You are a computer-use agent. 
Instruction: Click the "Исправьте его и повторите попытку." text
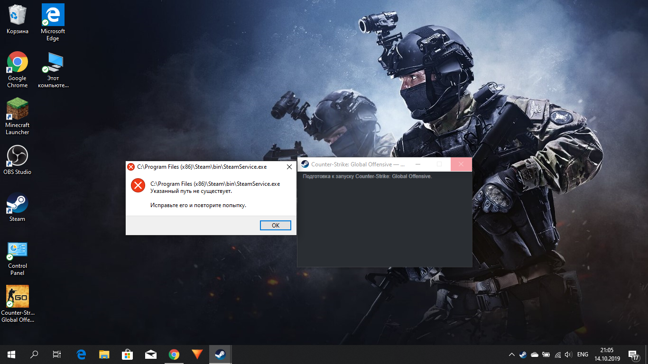(198, 205)
